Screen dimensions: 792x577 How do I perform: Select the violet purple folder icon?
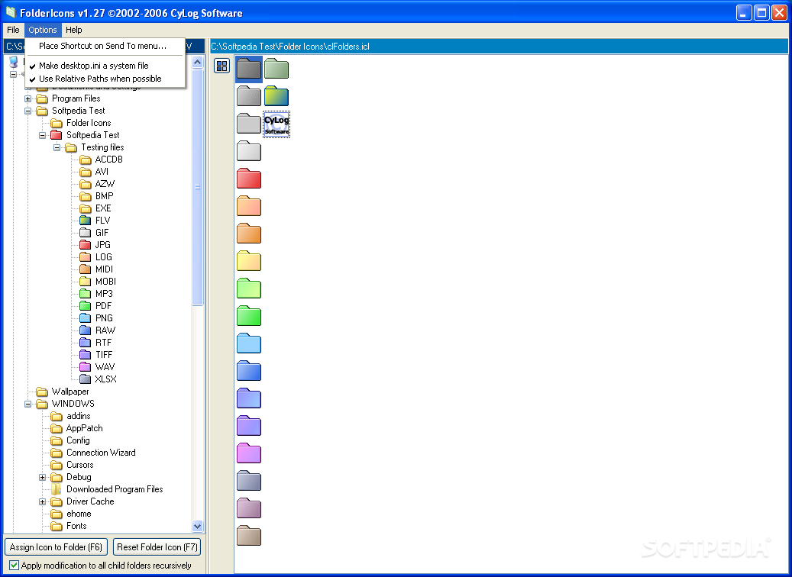249,426
